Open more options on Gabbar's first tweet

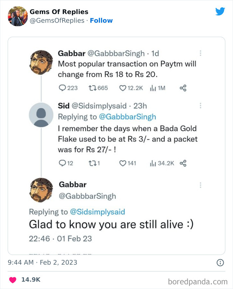(x=200, y=53)
